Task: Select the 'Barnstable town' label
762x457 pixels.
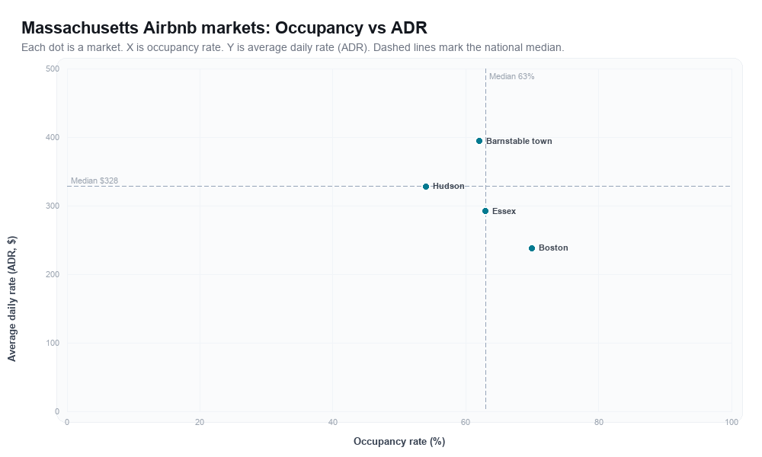Action: pyautogui.click(x=519, y=142)
